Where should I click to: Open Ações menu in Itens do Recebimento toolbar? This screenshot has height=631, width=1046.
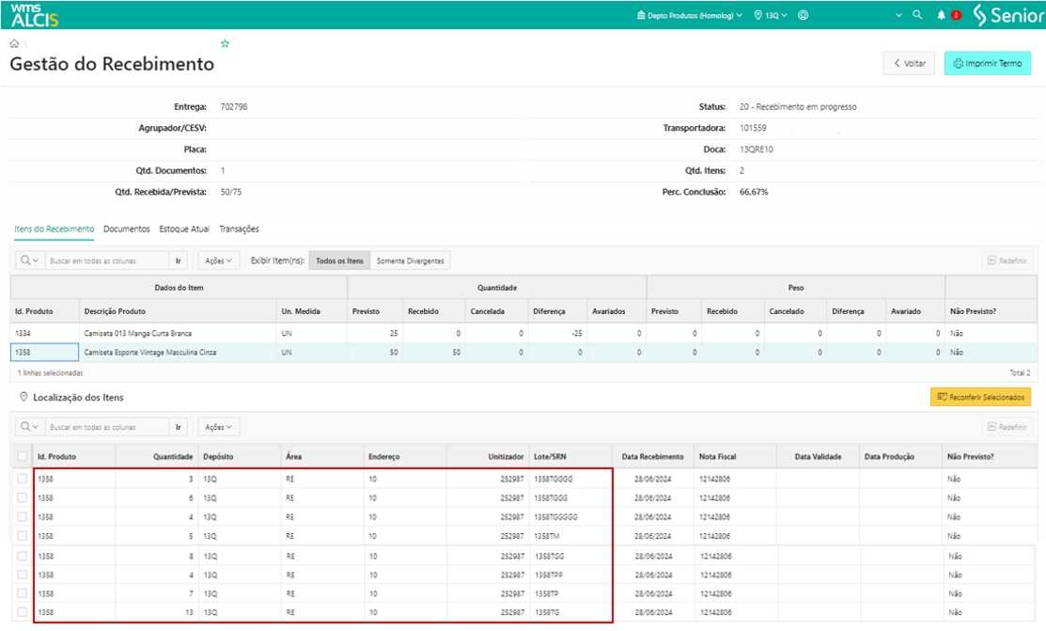(x=219, y=260)
